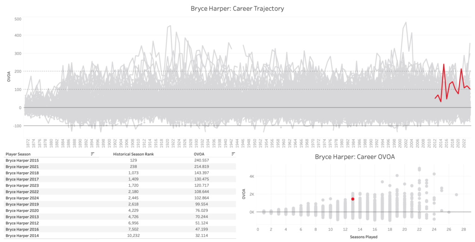Select the Bryce Harper 2019 row label
Image resolution: width=475 pixels, height=242 pixels.
(22, 204)
